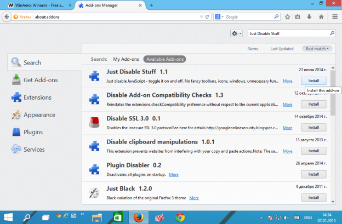This screenshot has height=224, width=342.
Task: Click the add-on search magnifier icon
Action: 332,33
